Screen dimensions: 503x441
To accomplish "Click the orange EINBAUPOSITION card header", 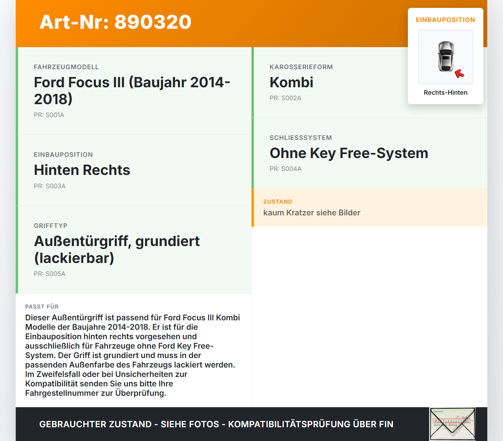I will click(x=445, y=20).
